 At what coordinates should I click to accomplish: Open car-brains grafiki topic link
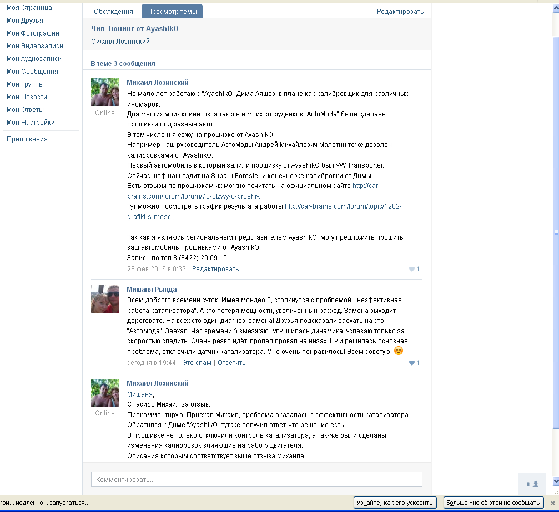click(x=264, y=212)
